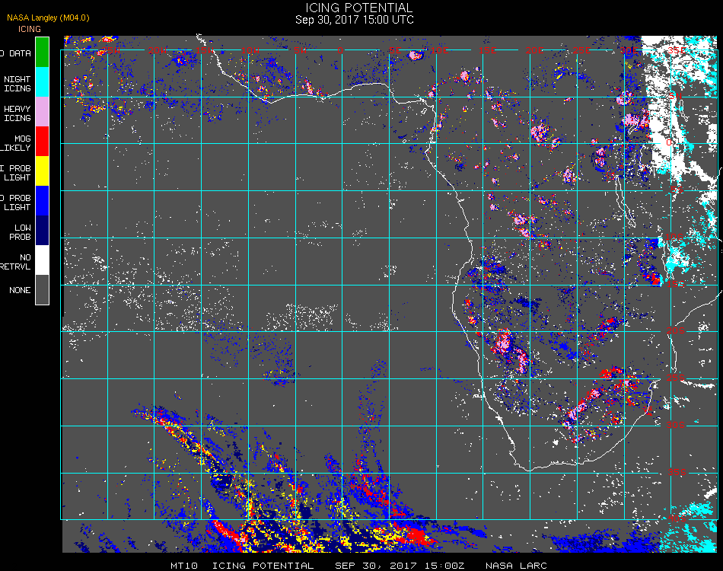Click the 'NO RETRVL' legend label

16,262
